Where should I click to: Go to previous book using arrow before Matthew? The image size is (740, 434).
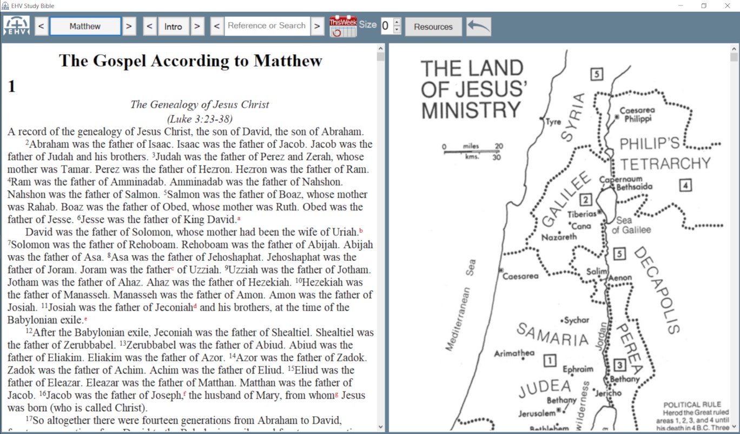point(41,25)
